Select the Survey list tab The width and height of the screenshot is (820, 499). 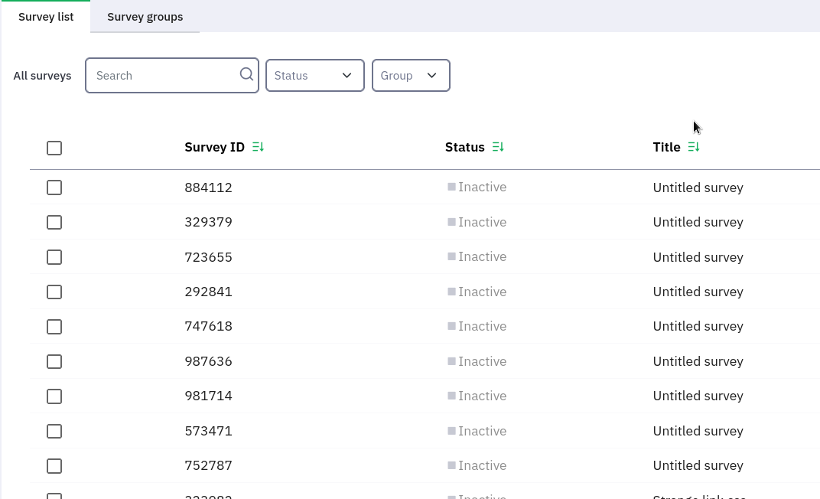pyautogui.click(x=46, y=17)
